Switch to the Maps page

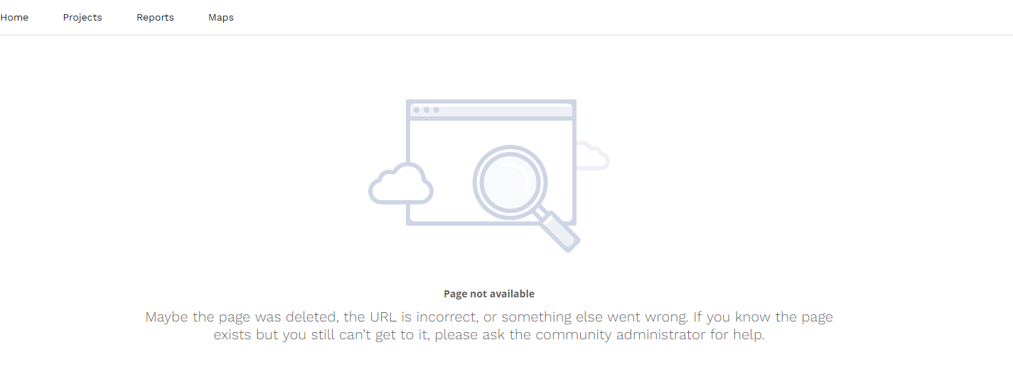click(x=221, y=18)
